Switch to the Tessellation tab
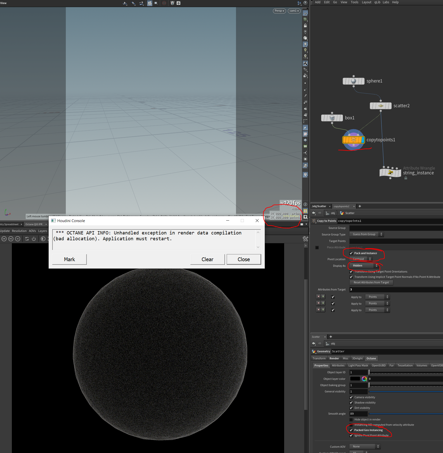 pos(405,365)
